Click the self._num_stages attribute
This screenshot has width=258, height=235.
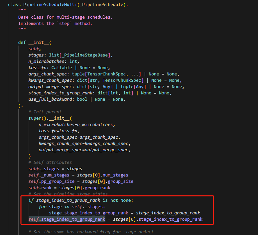pos(50,175)
